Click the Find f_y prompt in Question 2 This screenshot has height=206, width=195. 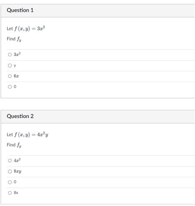point(14,145)
